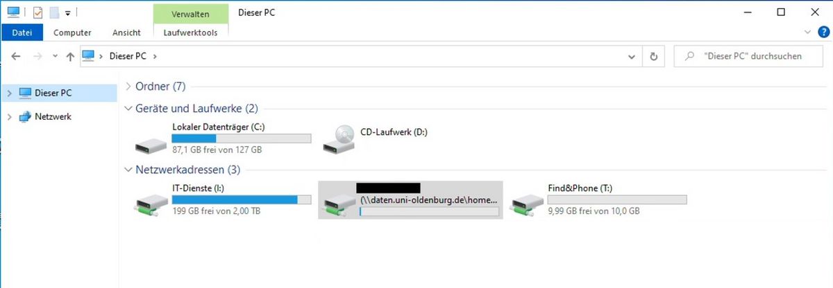This screenshot has width=833, height=288.
Task: Expand the Ordner (7) group
Action: click(128, 87)
